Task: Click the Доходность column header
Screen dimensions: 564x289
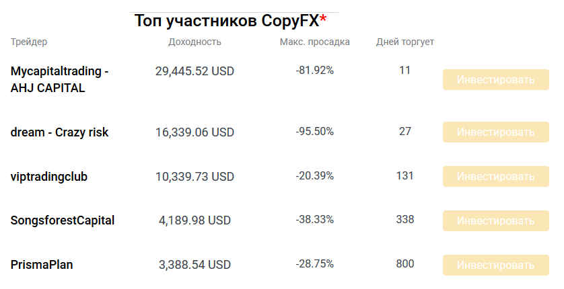Action: (x=195, y=42)
